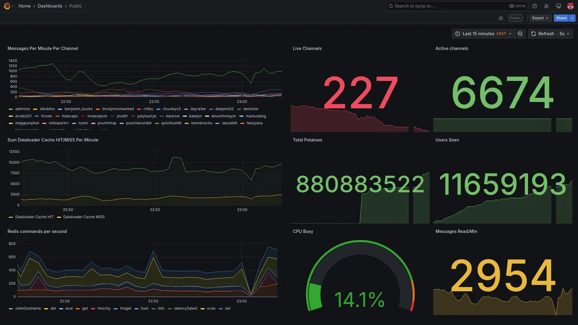Expand the Share button arrow menu
Viewport: 578px width, 325px height.
[x=573, y=18]
